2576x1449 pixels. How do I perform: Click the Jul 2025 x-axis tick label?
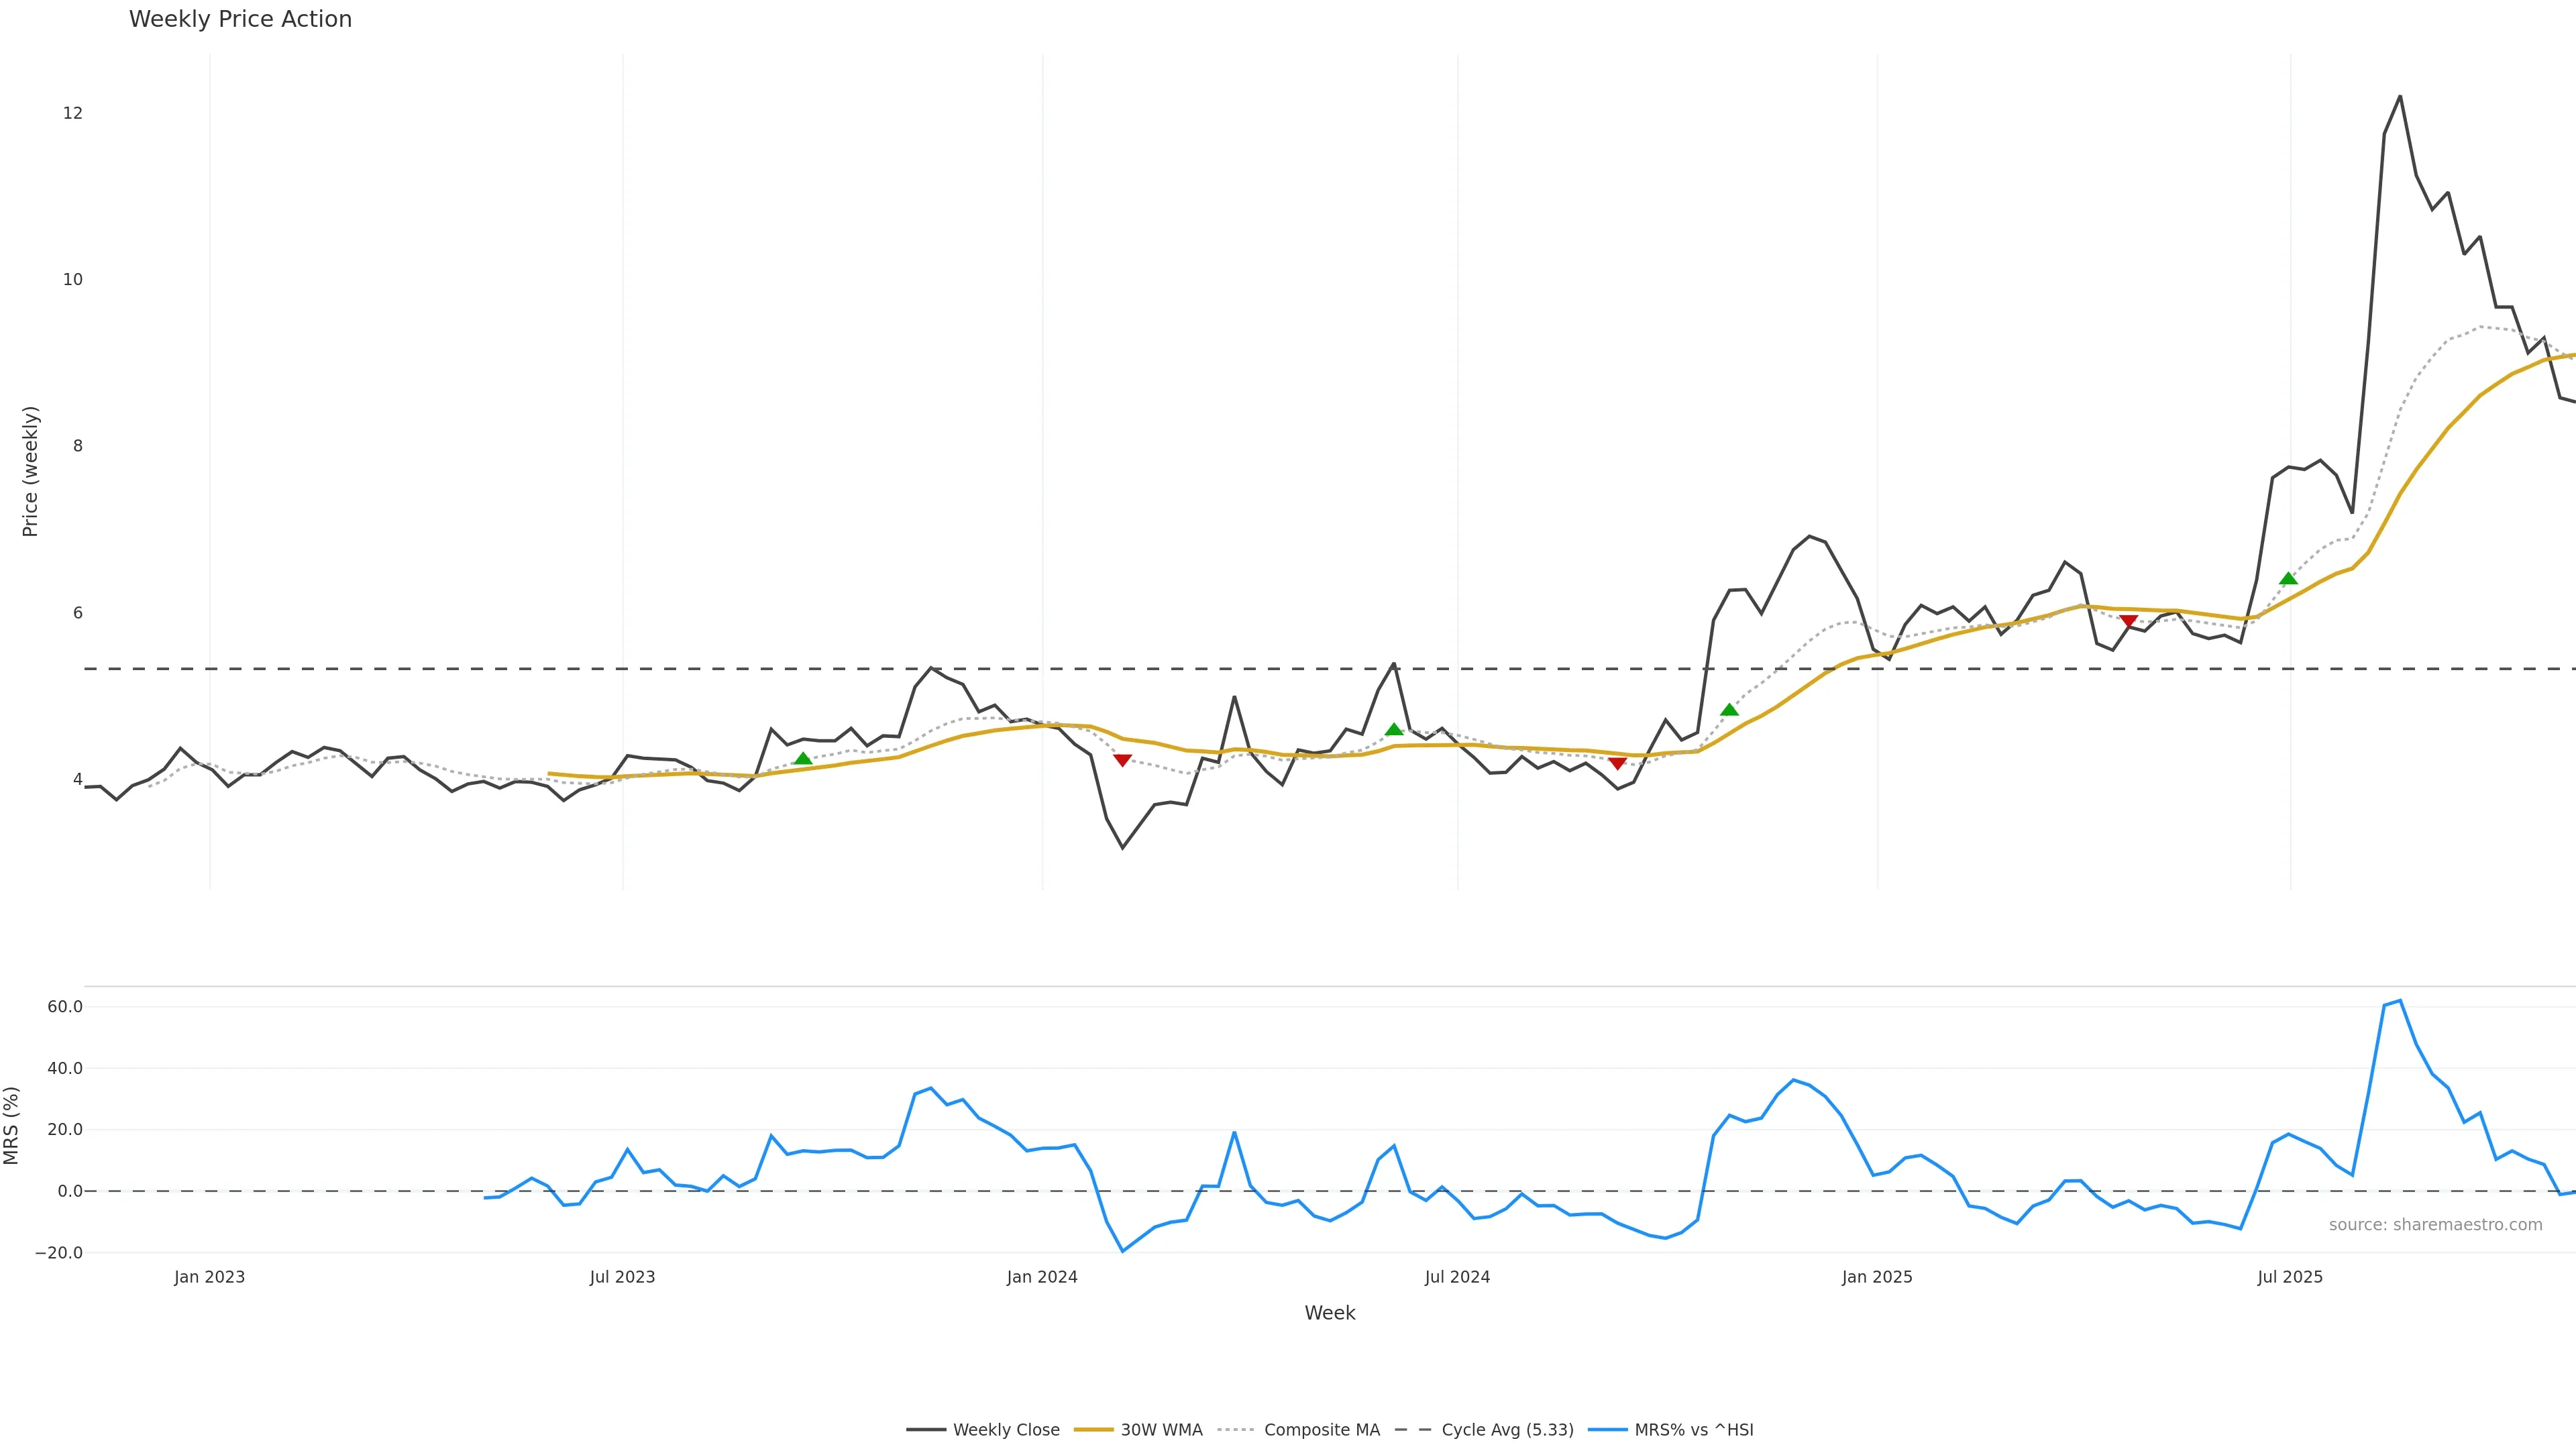click(2290, 1277)
